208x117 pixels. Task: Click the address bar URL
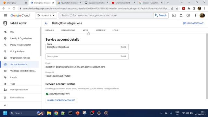click(x=96, y=9)
